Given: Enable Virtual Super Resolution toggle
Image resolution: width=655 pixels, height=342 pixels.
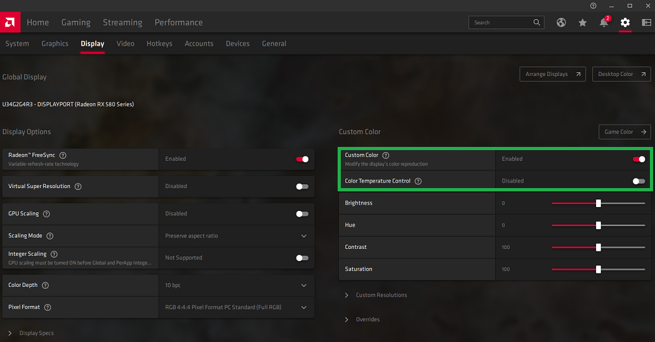Looking at the screenshot, I should tap(303, 186).
